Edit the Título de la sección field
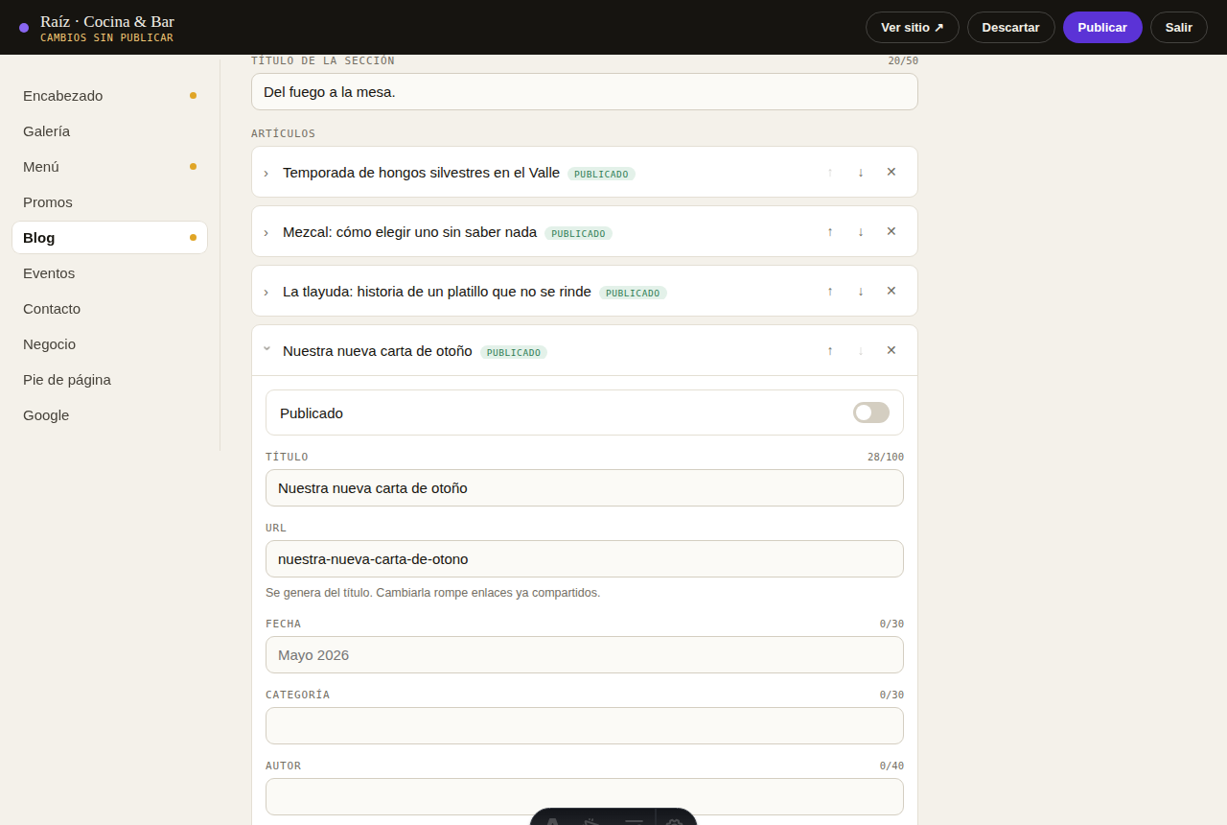This screenshot has height=825, width=1227. tap(585, 92)
